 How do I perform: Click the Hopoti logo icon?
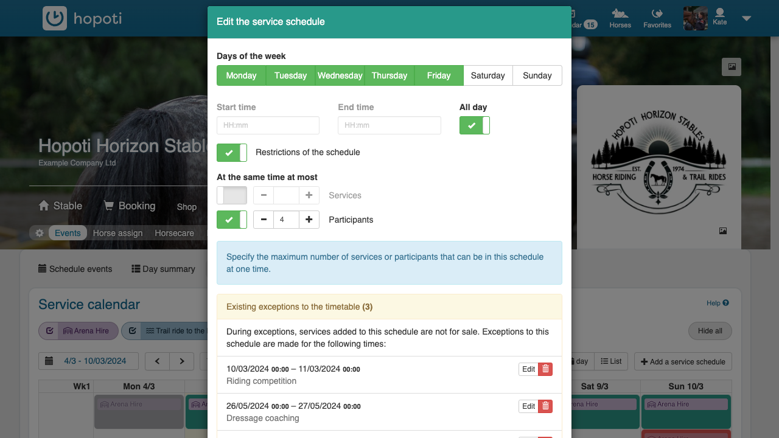pyautogui.click(x=55, y=18)
